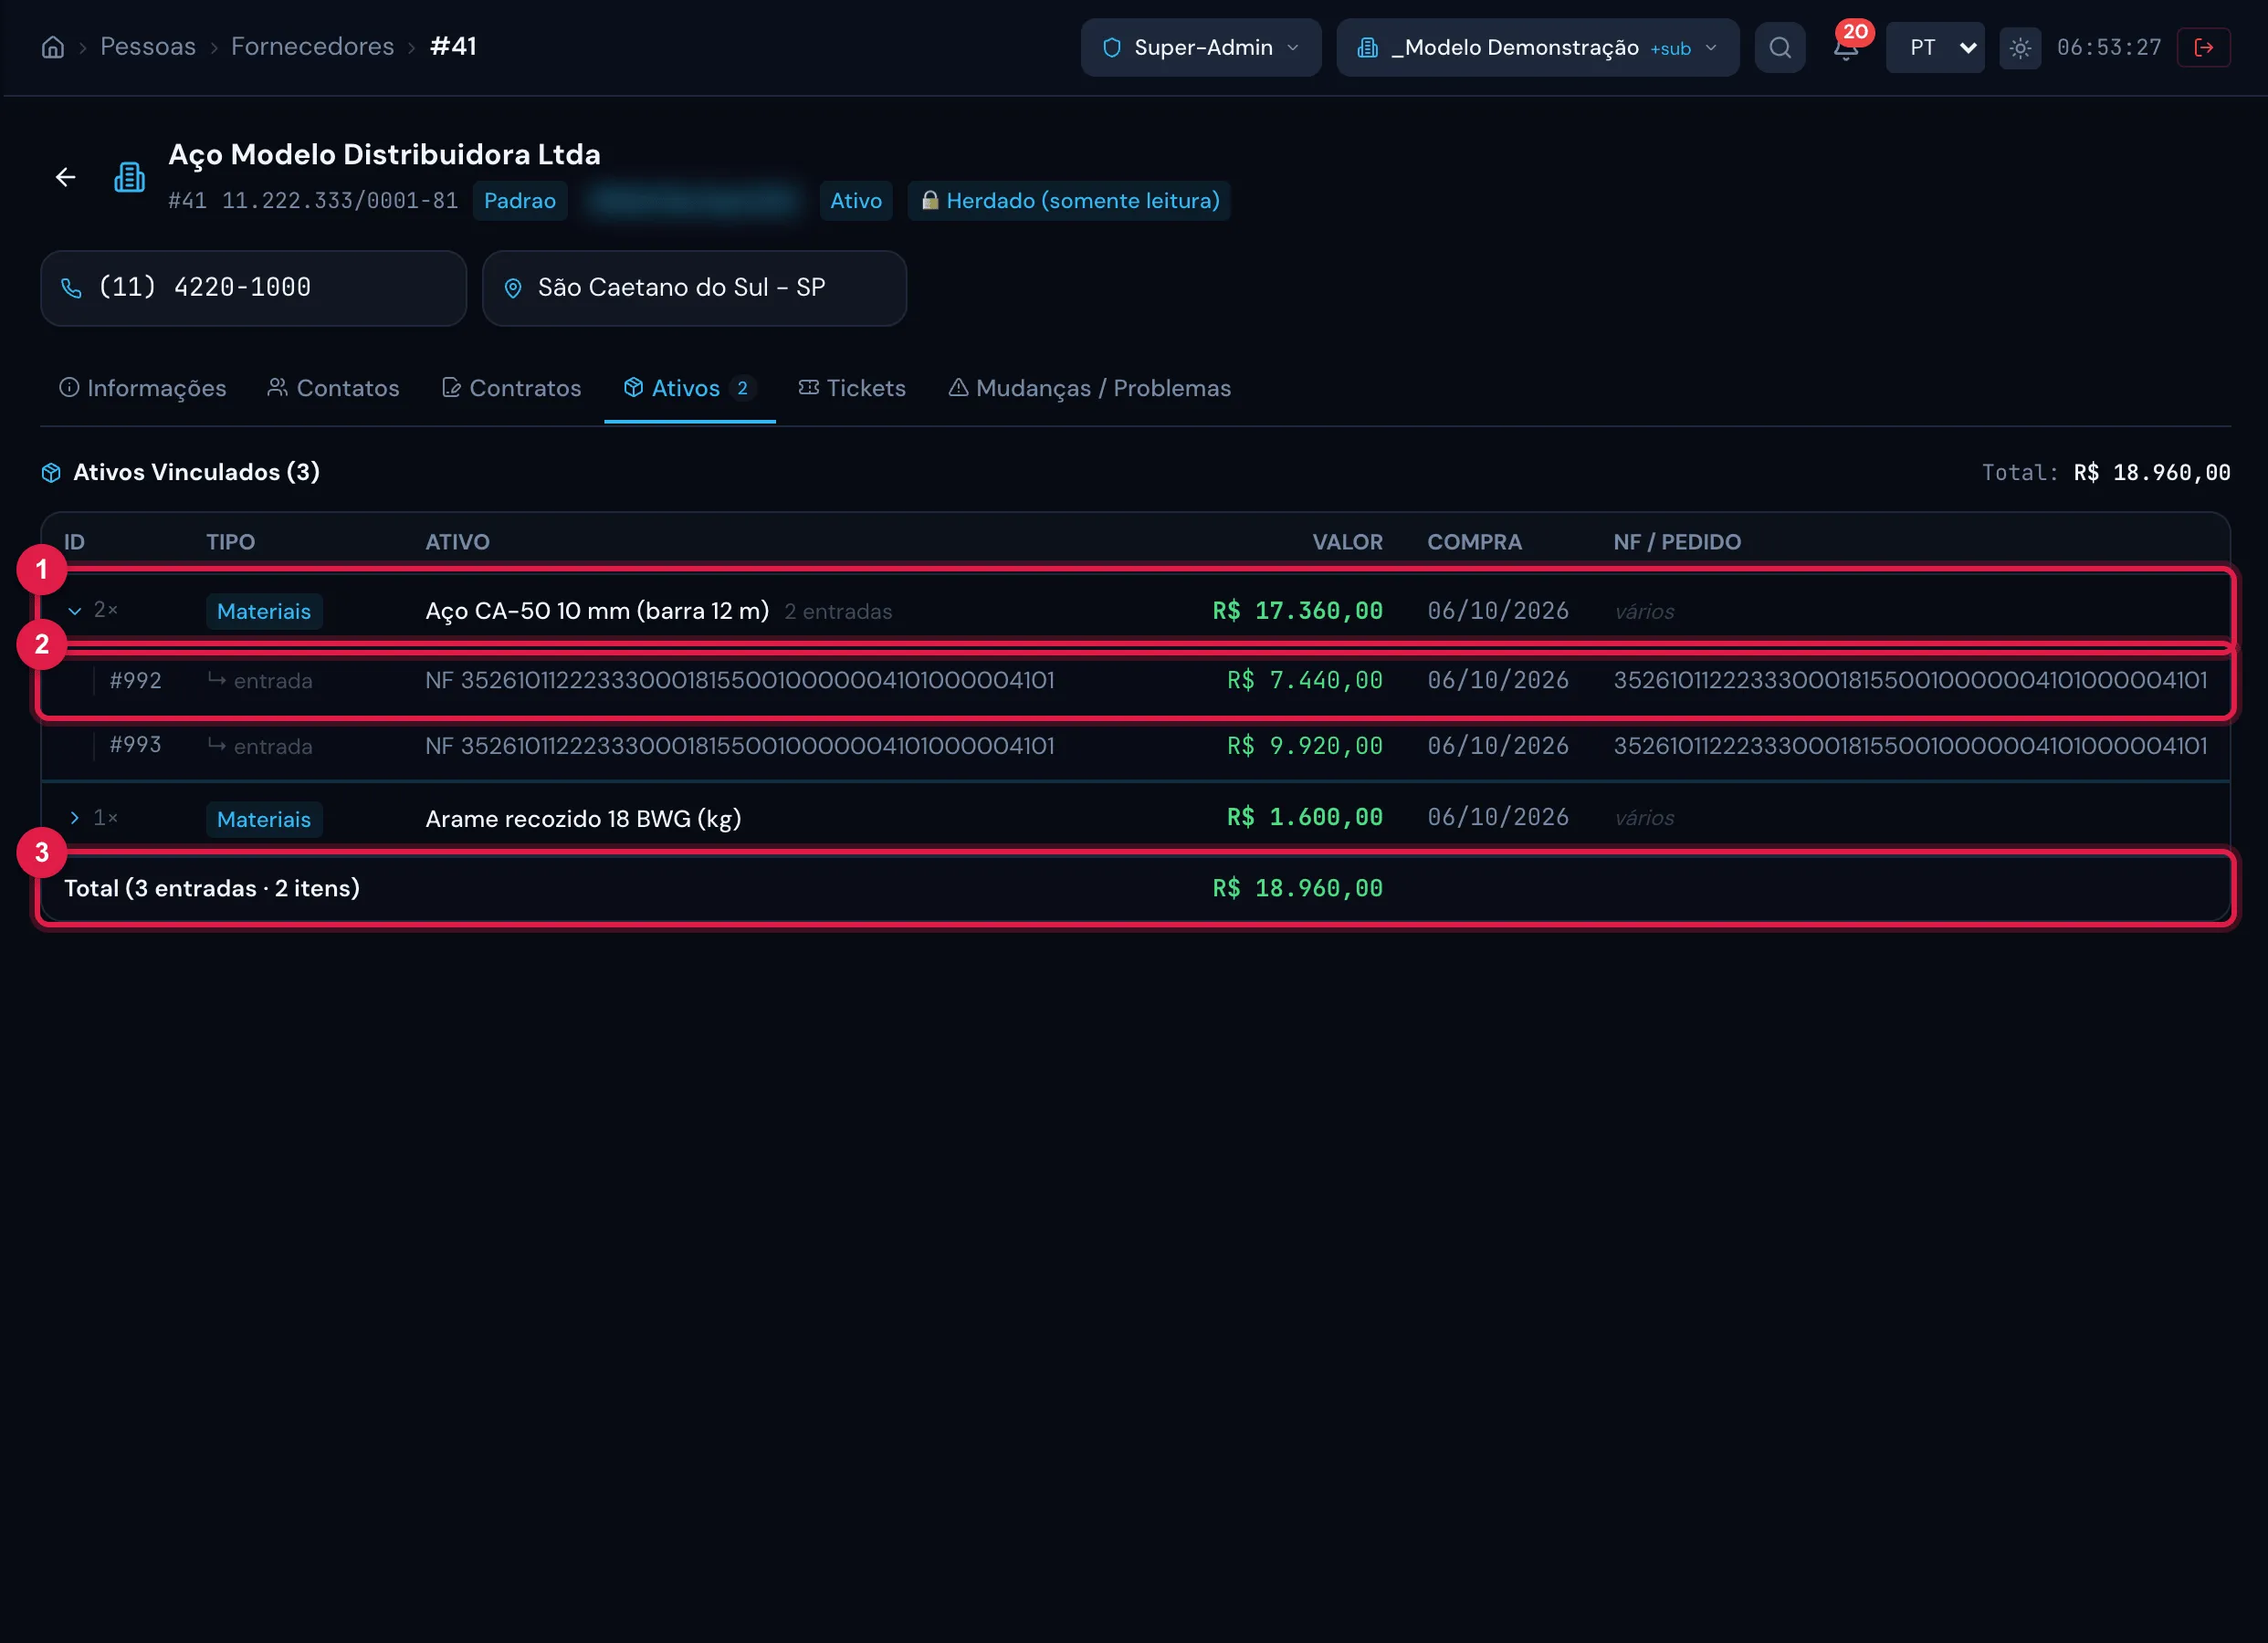Go to home via breadcrumb house icon
This screenshot has height=1643, width=2268.
[53, 47]
